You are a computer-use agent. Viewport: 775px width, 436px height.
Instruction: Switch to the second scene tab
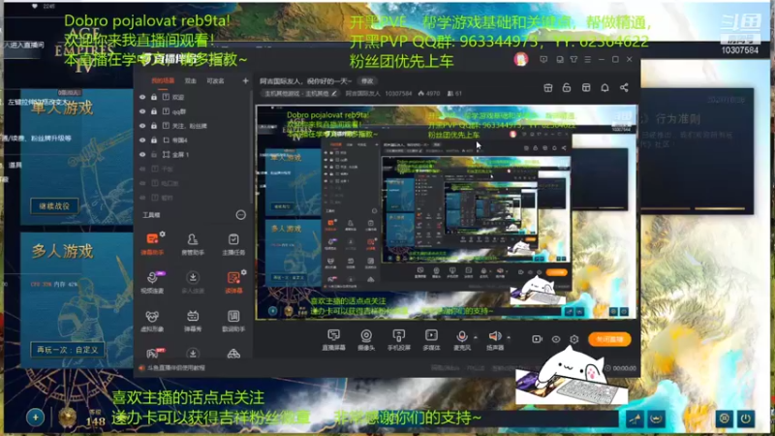190,80
